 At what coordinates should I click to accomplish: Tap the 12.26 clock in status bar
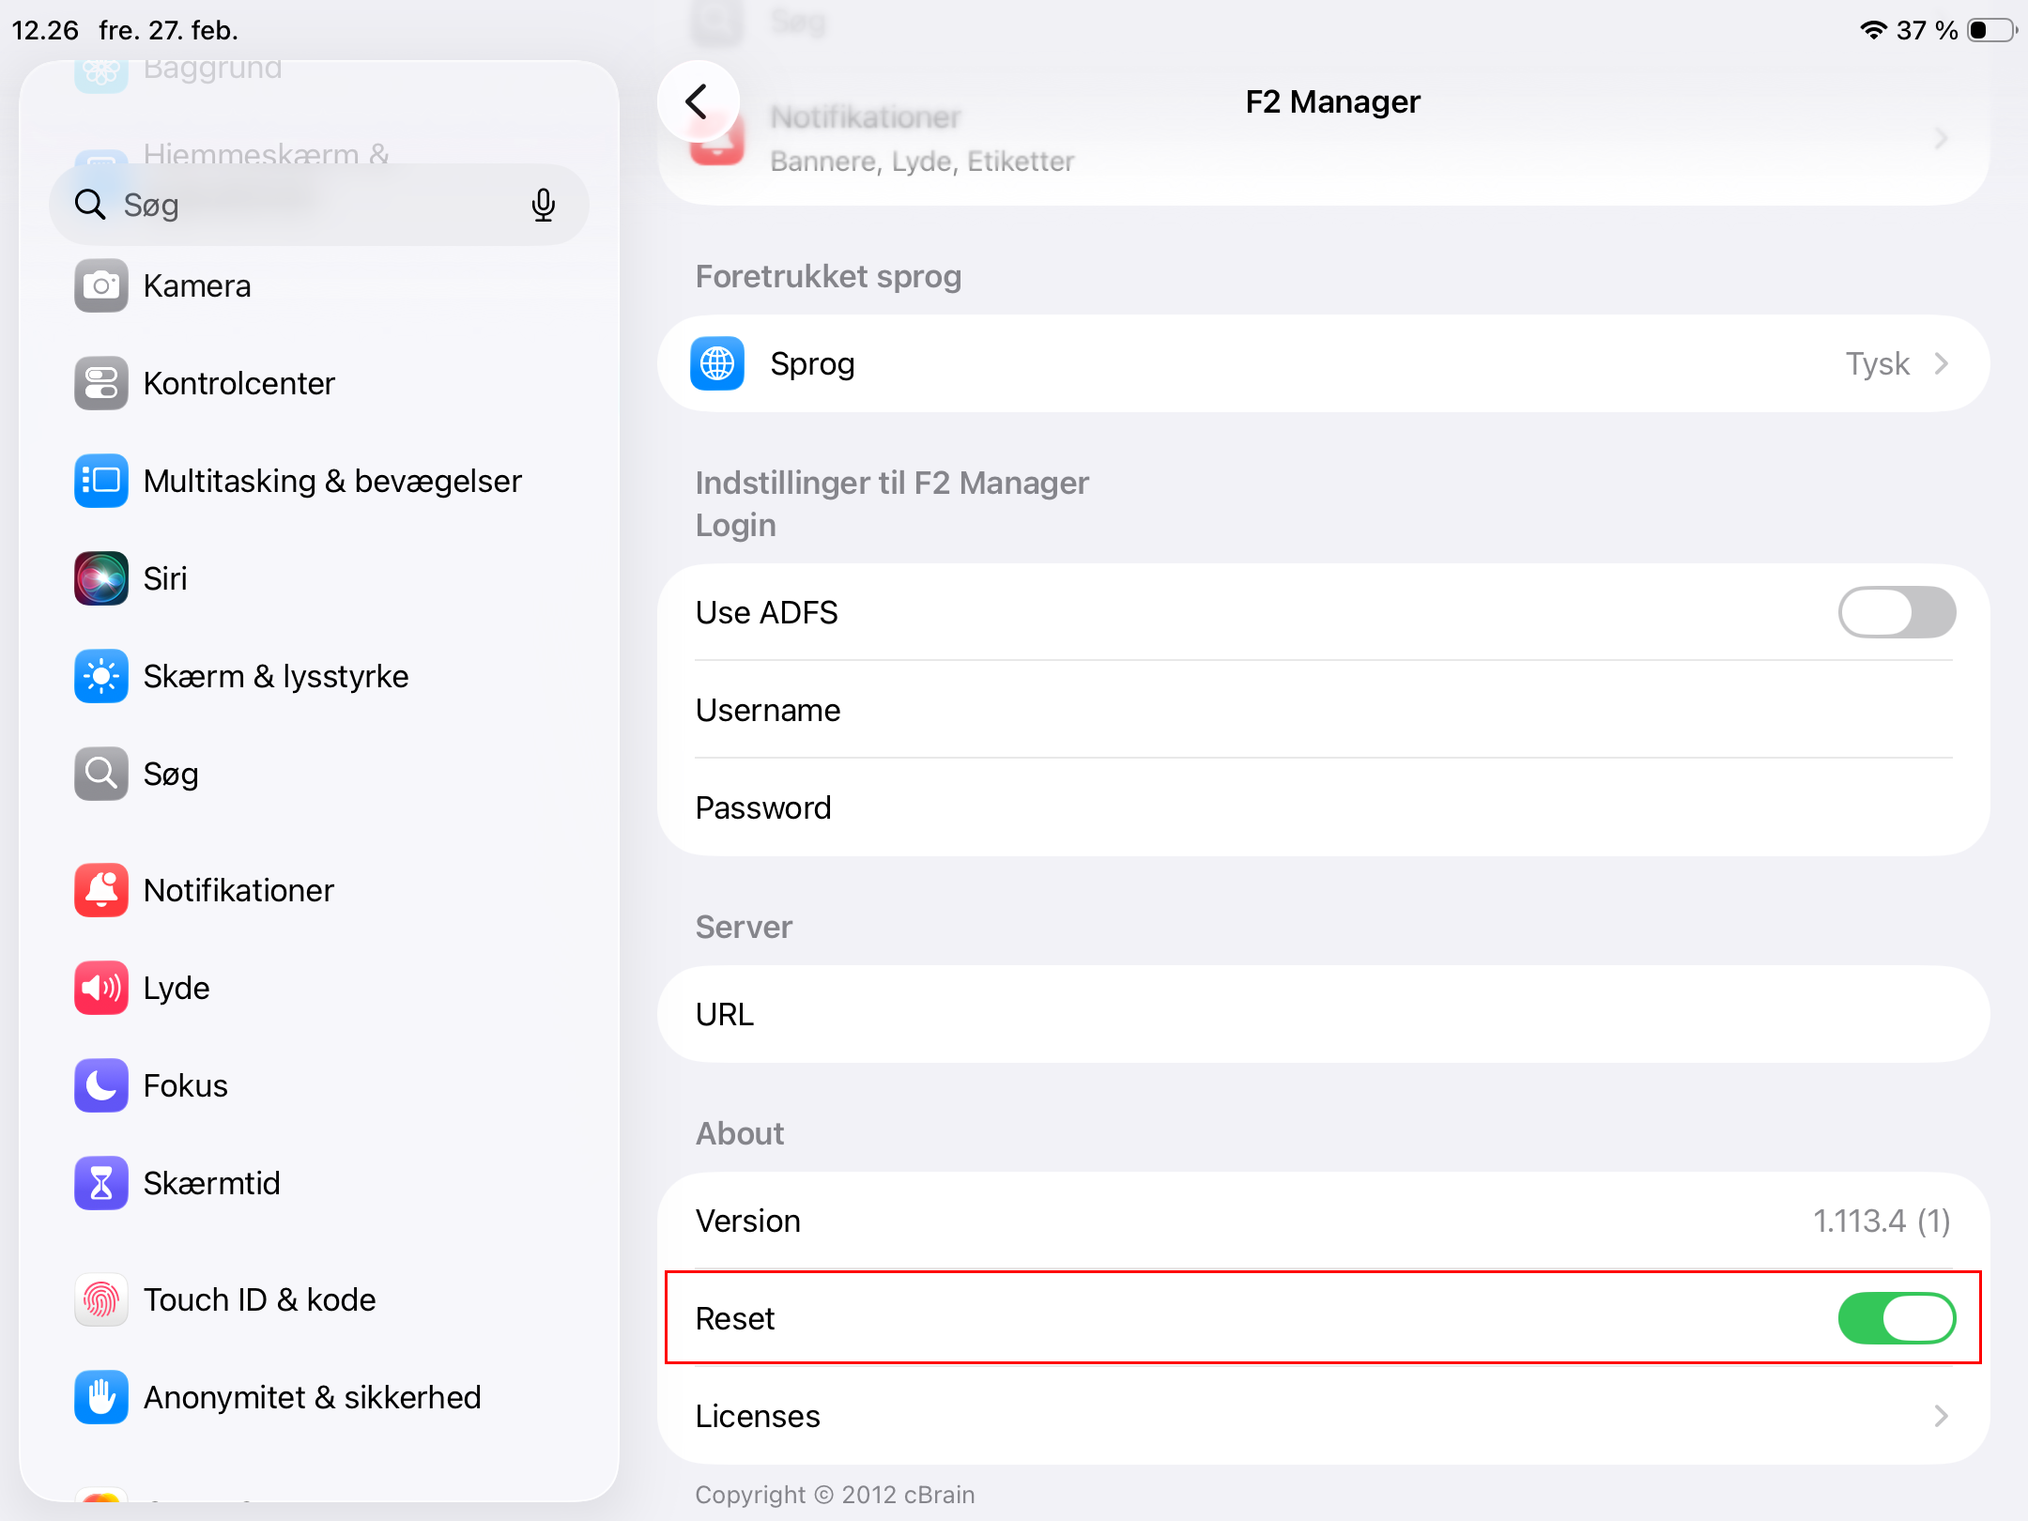point(45,30)
